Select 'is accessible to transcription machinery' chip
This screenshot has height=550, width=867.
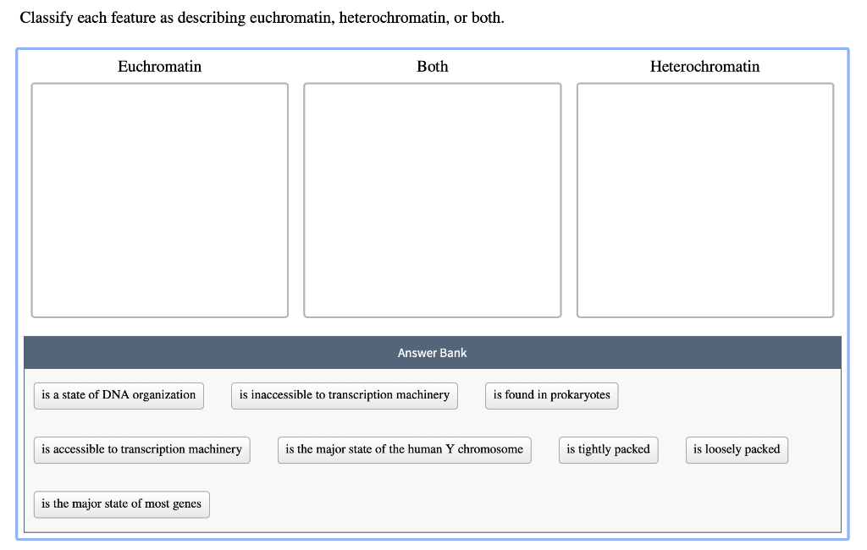pyautogui.click(x=141, y=449)
